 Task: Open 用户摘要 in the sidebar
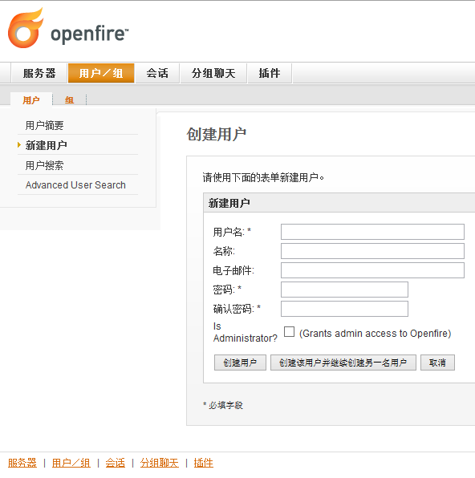pyautogui.click(x=45, y=125)
